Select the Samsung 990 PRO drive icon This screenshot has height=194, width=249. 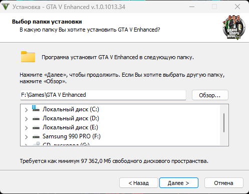36,137
